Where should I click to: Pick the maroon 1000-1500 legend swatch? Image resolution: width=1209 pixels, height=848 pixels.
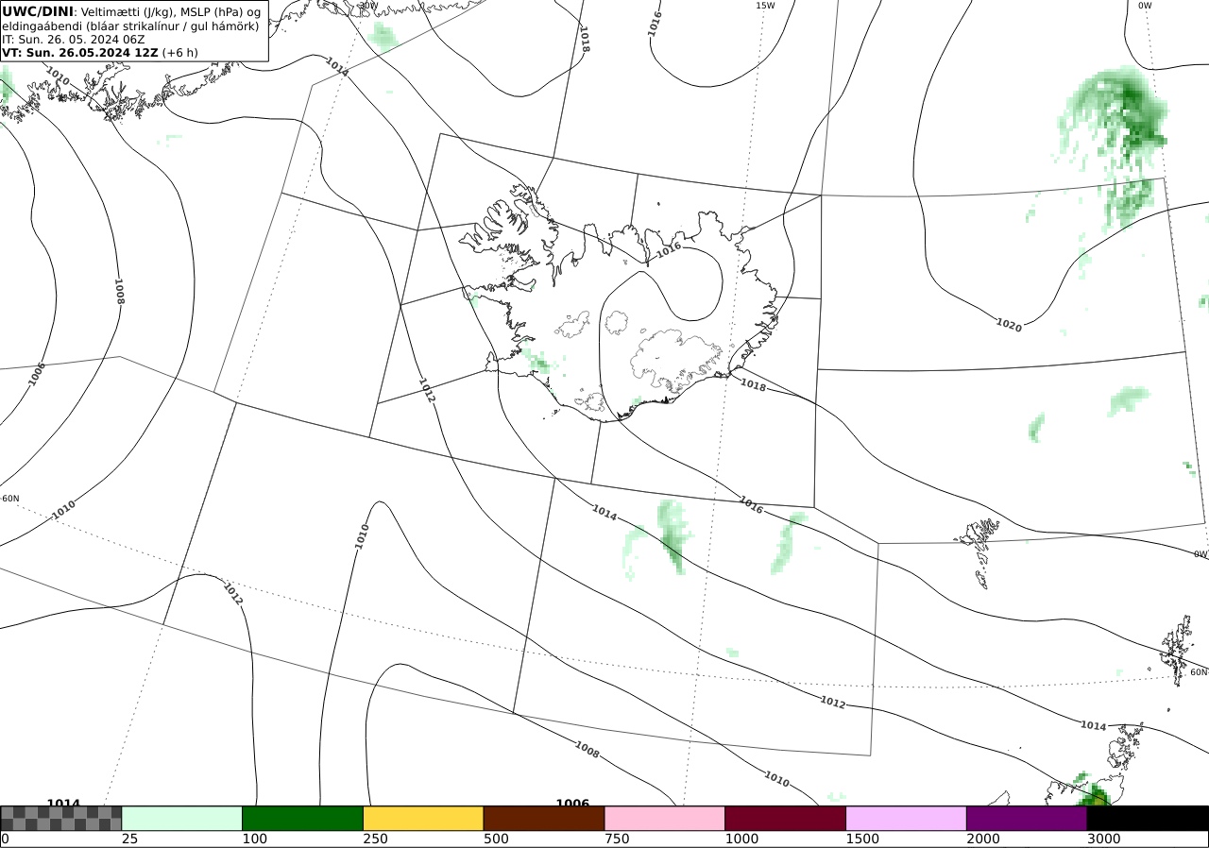click(x=786, y=818)
